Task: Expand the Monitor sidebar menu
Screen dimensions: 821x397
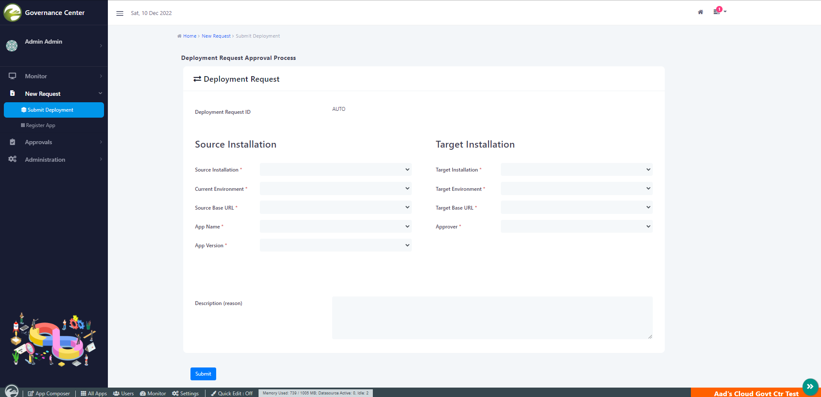Action: (36, 76)
